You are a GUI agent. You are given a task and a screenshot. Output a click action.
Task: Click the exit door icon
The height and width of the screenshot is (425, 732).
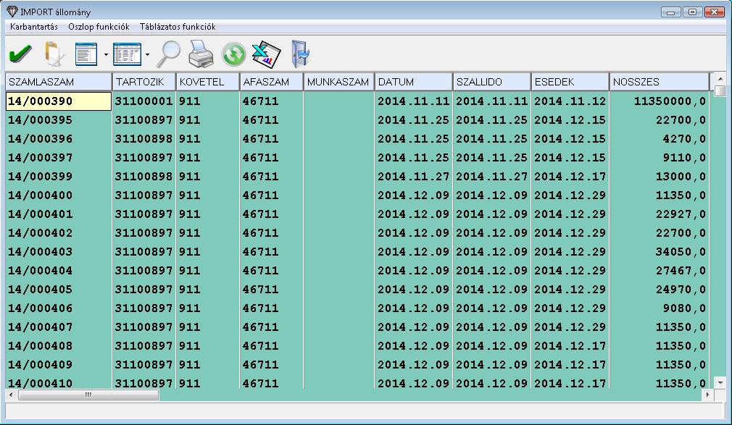click(299, 54)
